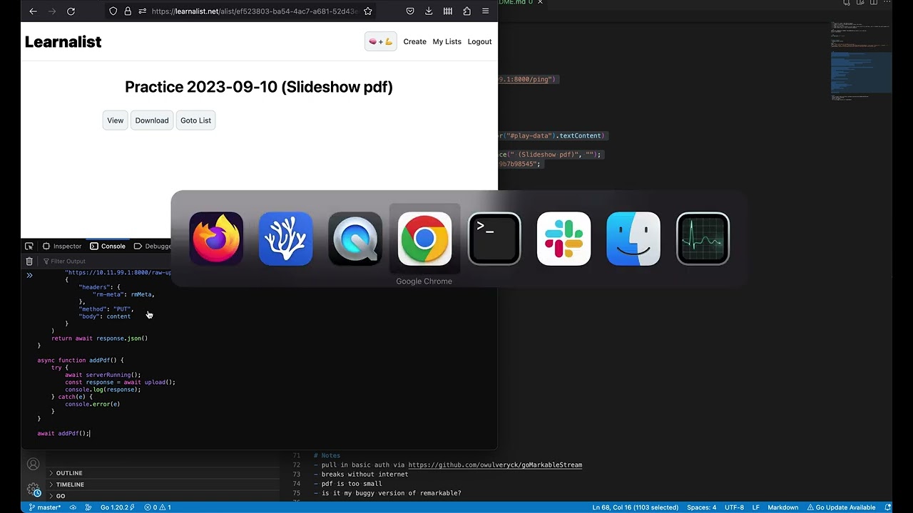Open My Lists link
The image size is (913, 513).
point(447,41)
